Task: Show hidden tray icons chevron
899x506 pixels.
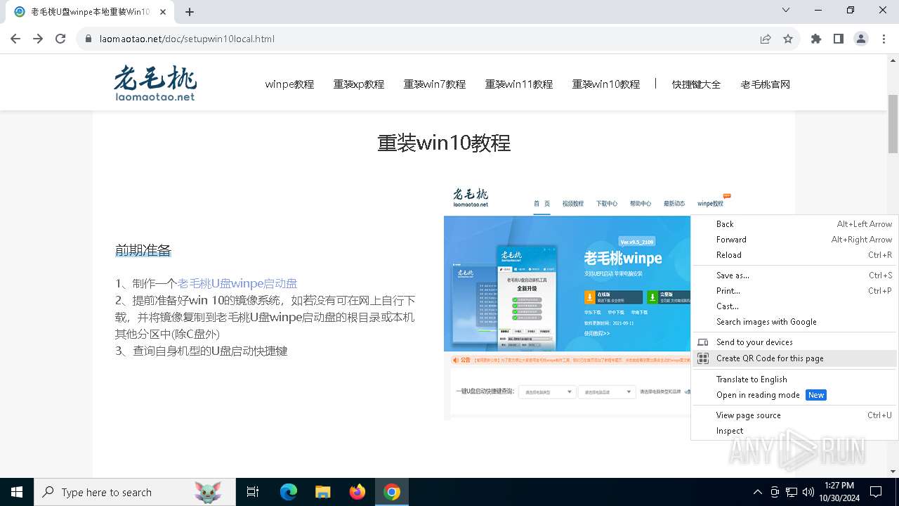Action: coord(757,492)
